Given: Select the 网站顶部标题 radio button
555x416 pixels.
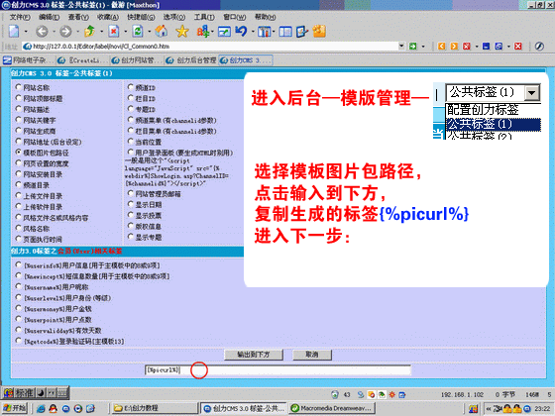Looking at the screenshot, I should pos(19,98).
